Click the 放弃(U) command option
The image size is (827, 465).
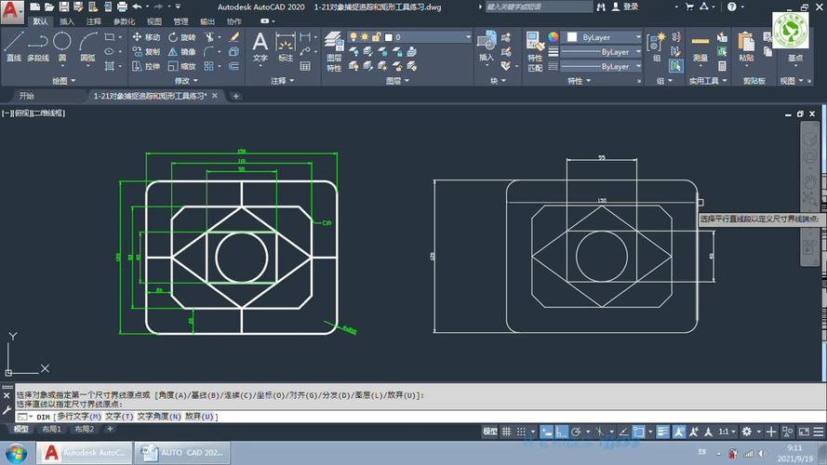[x=199, y=417]
